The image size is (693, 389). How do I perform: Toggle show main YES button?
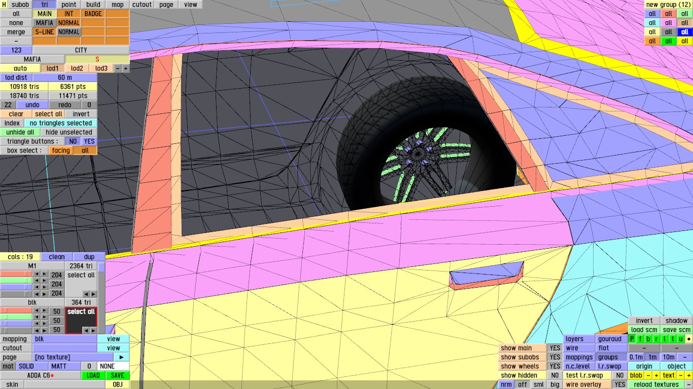click(x=555, y=348)
